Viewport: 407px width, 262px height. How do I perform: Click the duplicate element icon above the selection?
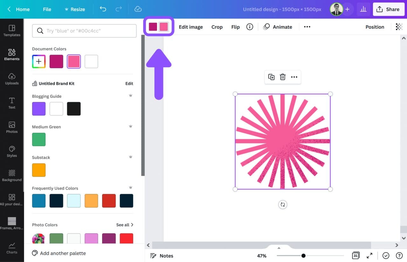click(x=271, y=77)
